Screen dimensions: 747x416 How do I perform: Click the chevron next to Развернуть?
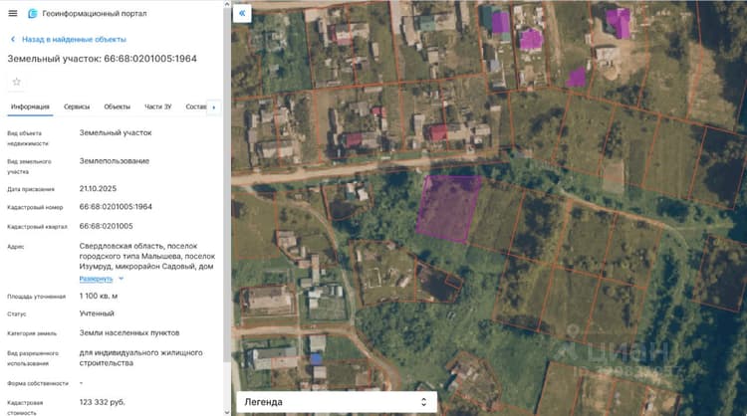(x=121, y=279)
